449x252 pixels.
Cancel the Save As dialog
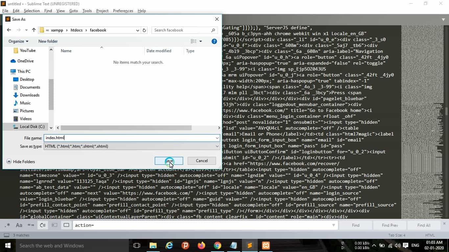click(x=202, y=161)
